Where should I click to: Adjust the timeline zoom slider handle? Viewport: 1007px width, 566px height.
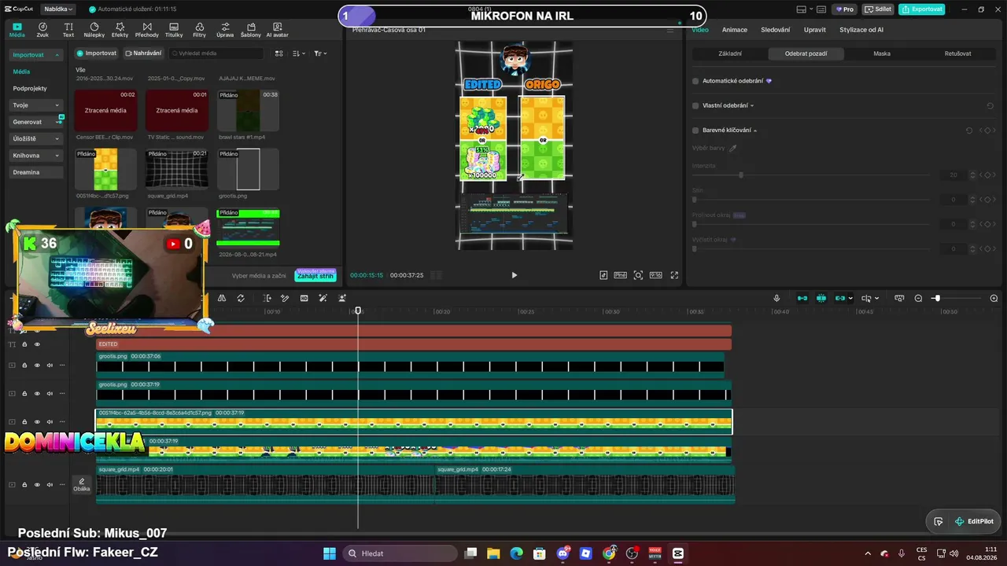(936, 299)
